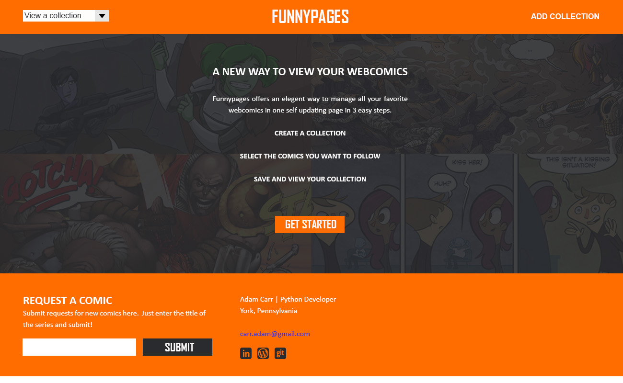Expand the View a collection dropdown arrow
The height and width of the screenshot is (383, 623).
pyautogui.click(x=102, y=16)
